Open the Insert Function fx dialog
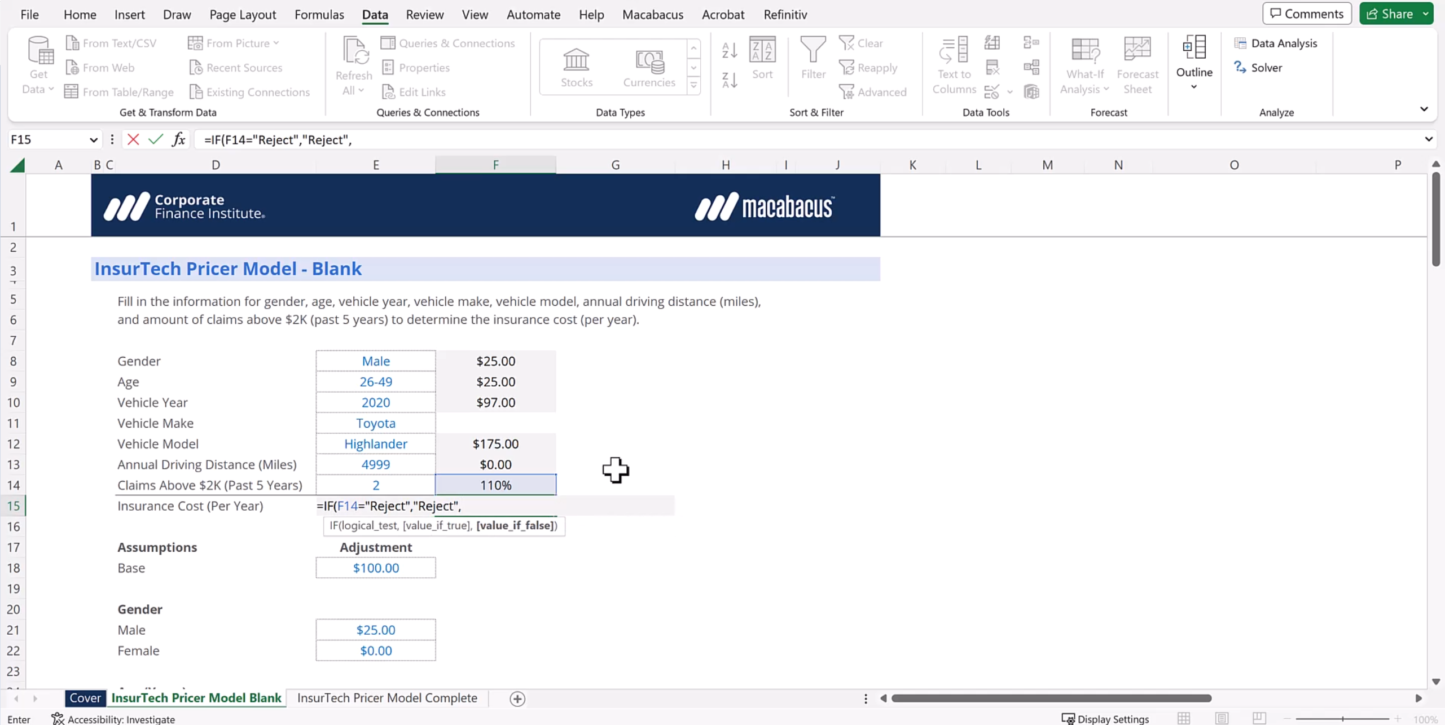The image size is (1445, 725). pyautogui.click(x=179, y=139)
